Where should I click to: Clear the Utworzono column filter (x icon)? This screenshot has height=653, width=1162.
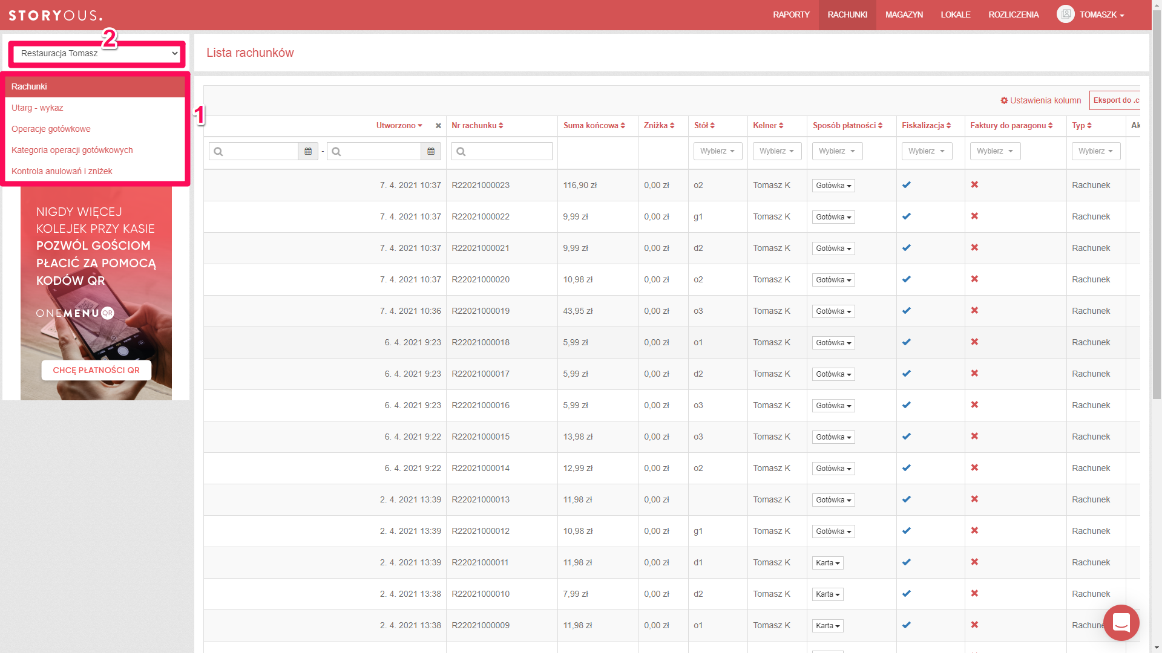point(438,126)
